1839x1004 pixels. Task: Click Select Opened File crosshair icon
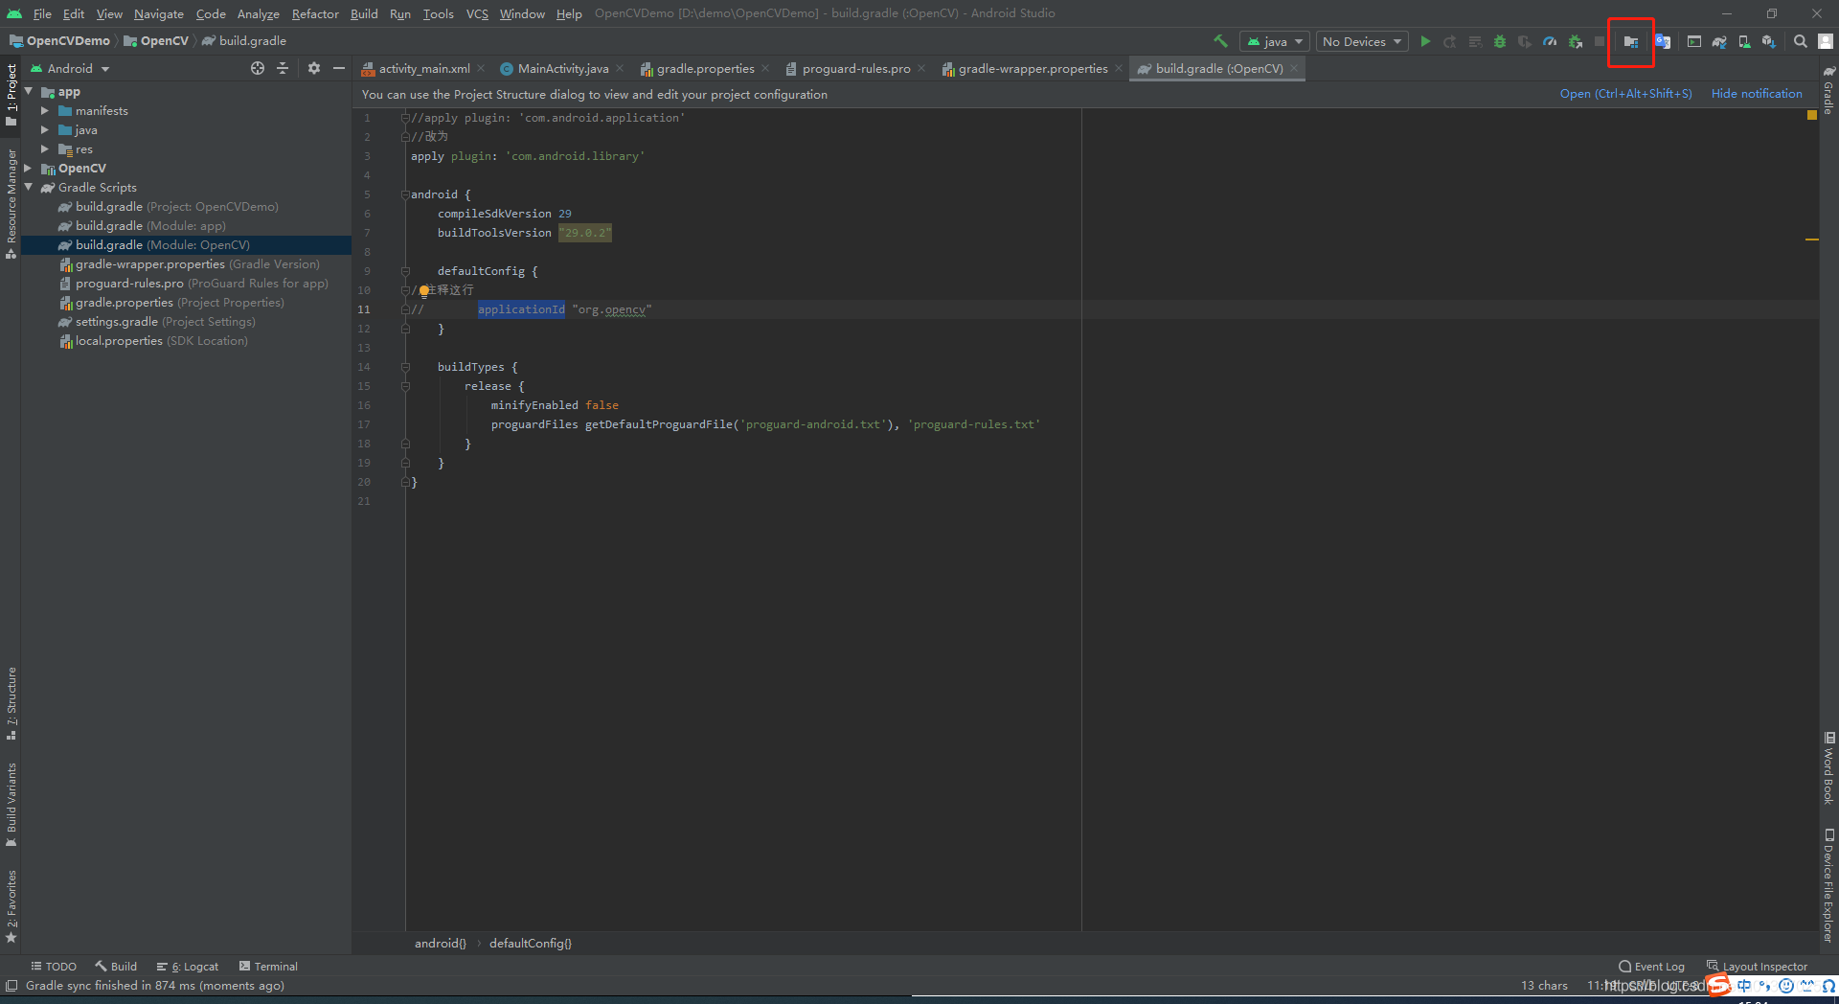pyautogui.click(x=258, y=68)
